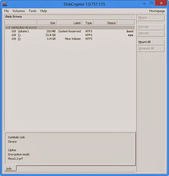Click the SAMSUNG HD161HJ hard disk icon
The height and width of the screenshot is (176, 169).
pyautogui.click(x=8, y=27)
